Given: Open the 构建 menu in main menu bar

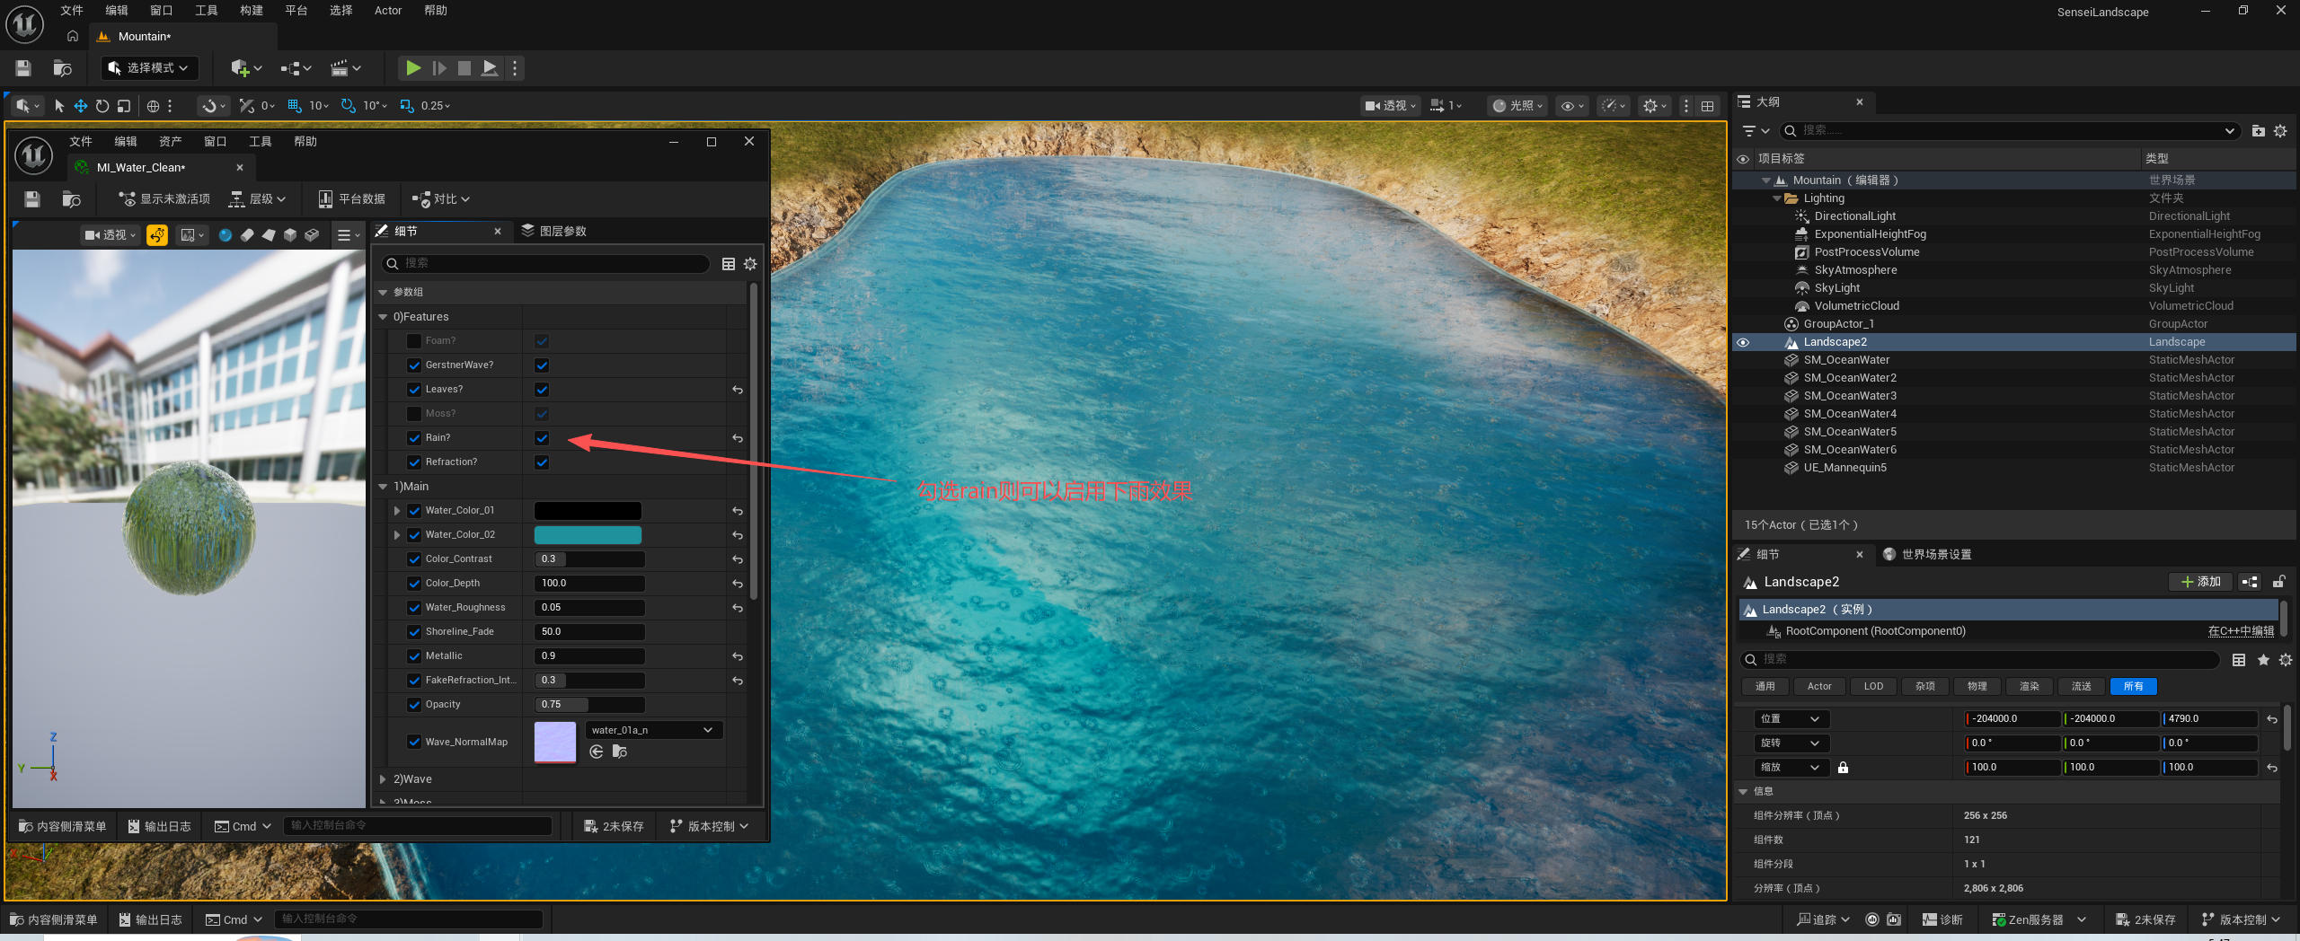Looking at the screenshot, I should (x=252, y=11).
